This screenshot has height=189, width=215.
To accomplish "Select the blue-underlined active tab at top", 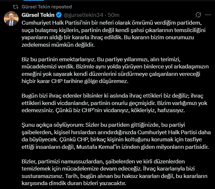I will [34, 0].
